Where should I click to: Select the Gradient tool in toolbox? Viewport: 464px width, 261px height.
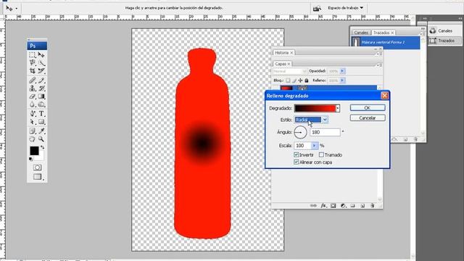(41, 96)
